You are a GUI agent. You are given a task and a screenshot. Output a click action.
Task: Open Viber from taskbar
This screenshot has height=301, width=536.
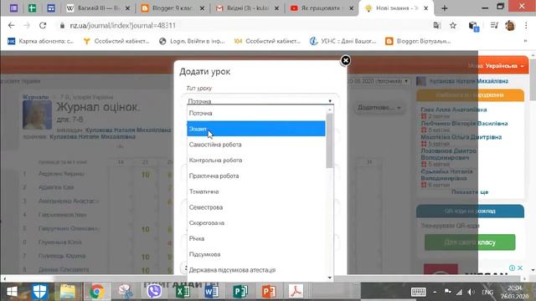click(x=154, y=292)
